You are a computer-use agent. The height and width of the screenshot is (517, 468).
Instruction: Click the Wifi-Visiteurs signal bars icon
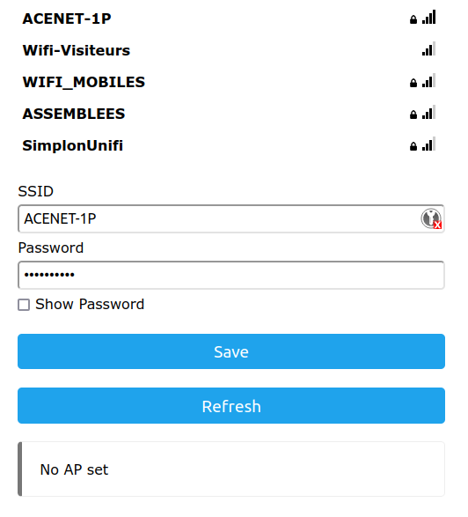pyautogui.click(x=428, y=48)
